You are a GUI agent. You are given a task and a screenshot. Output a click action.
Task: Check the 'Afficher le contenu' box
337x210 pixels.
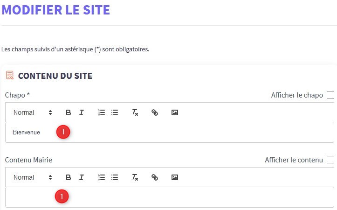coord(330,160)
